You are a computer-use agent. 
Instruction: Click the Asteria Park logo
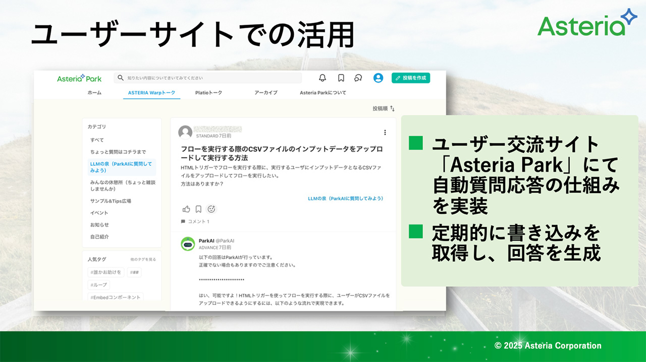(79, 78)
